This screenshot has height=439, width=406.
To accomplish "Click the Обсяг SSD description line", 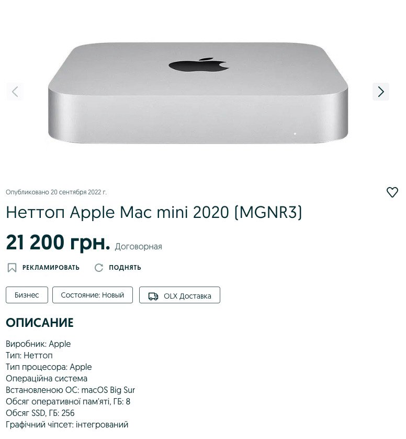I will pyautogui.click(x=40, y=413).
